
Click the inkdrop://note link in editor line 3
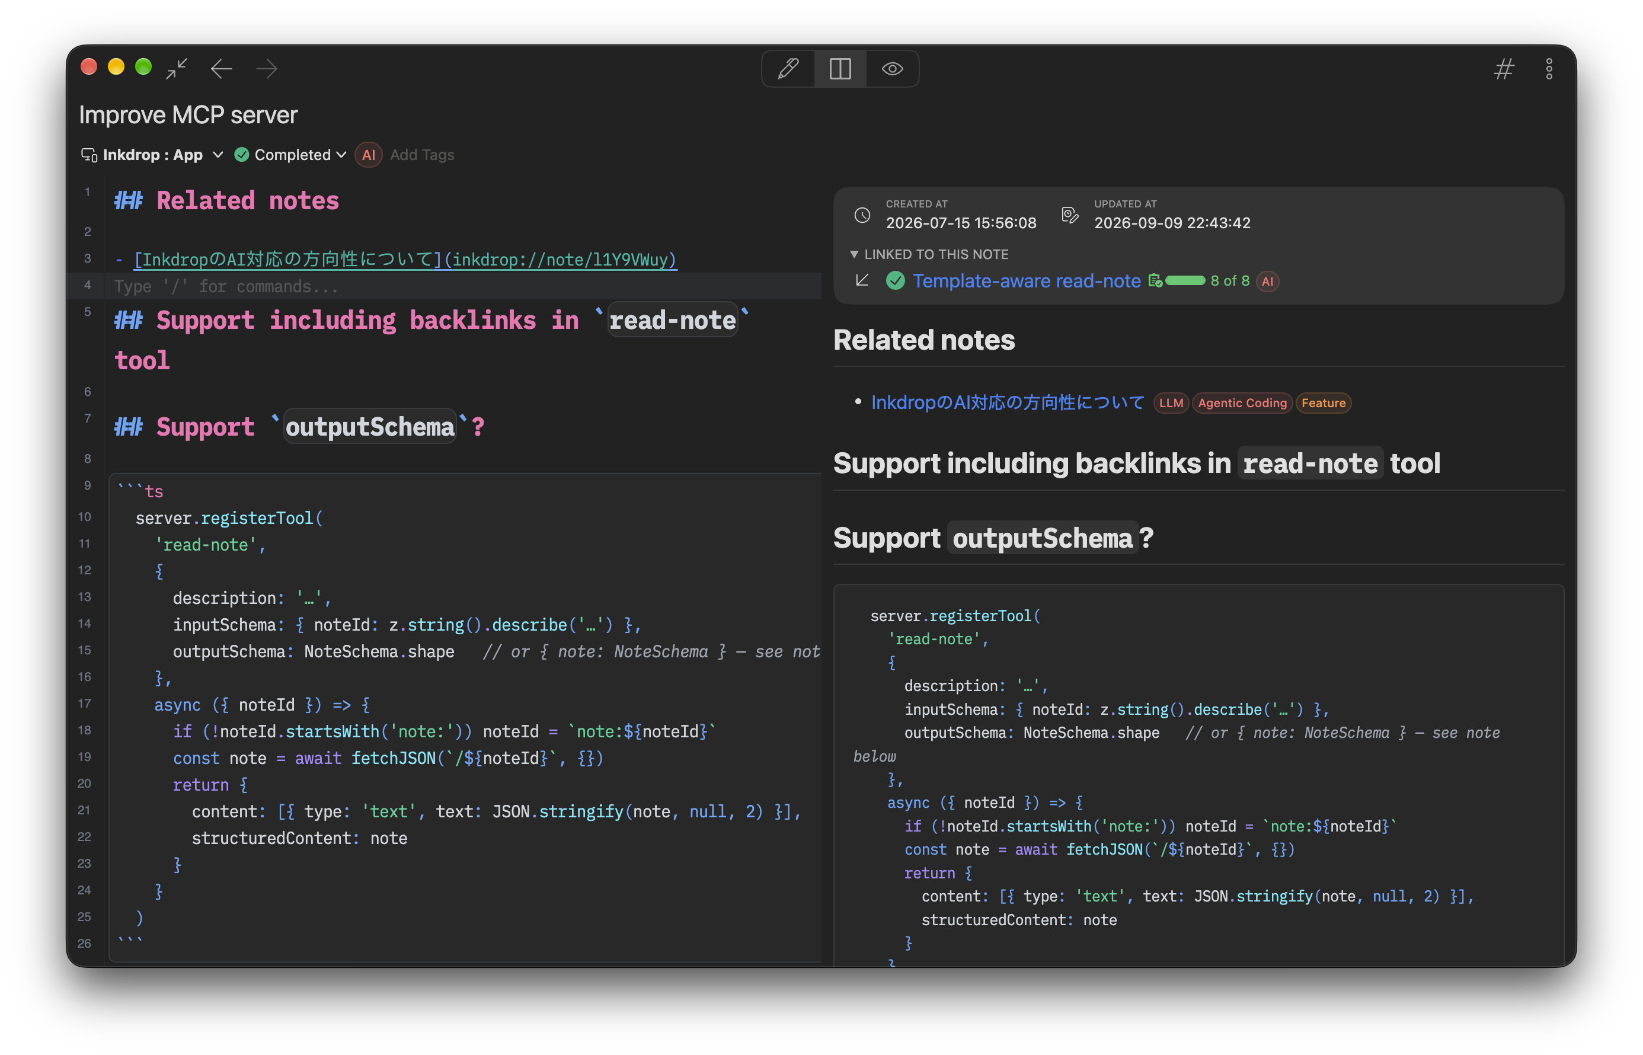pyautogui.click(x=560, y=260)
